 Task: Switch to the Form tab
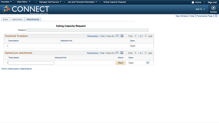(x=5, y=19)
